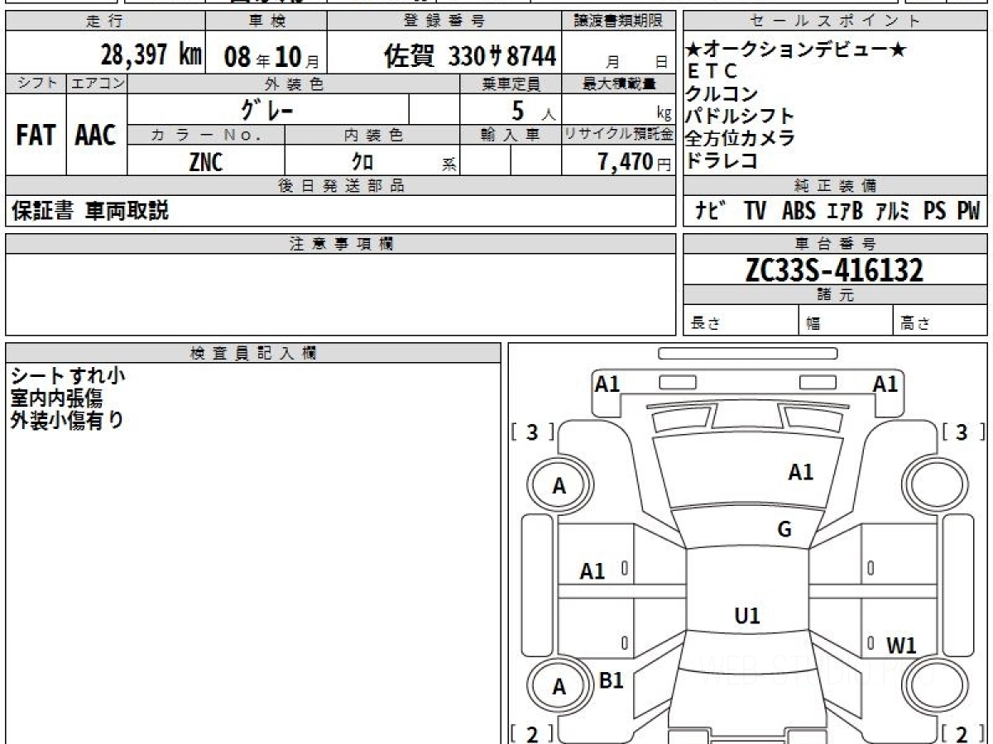Click the 内装色 header cell
Image resolution: width=993 pixels, height=744 pixels.
pyautogui.click(x=372, y=135)
